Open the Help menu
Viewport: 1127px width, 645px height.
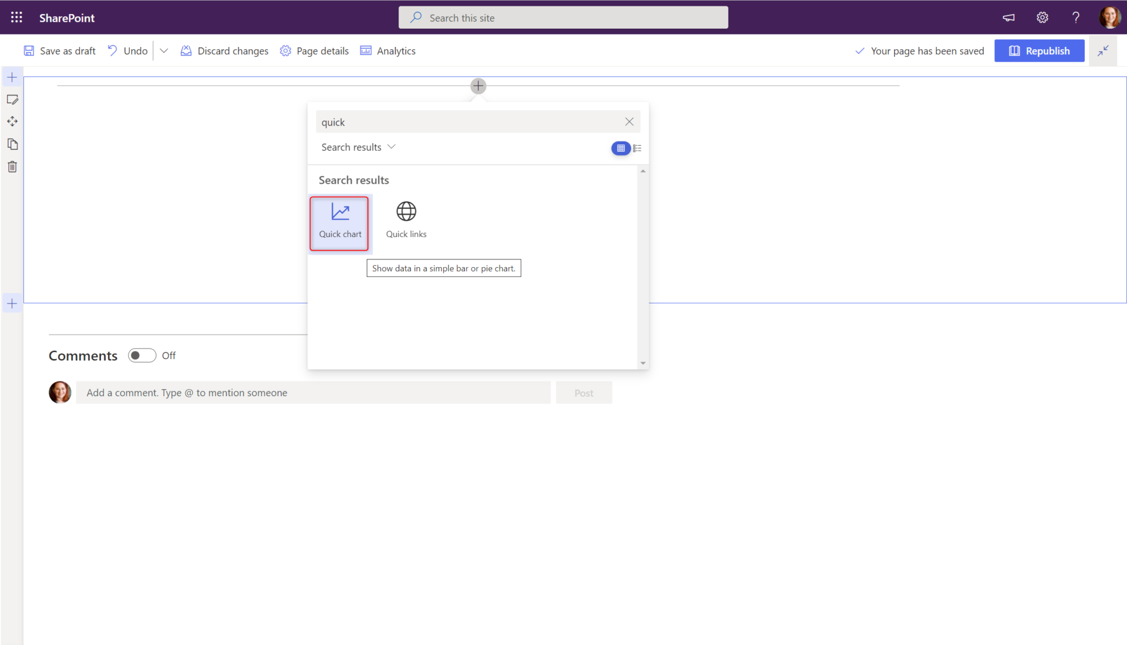click(1076, 17)
